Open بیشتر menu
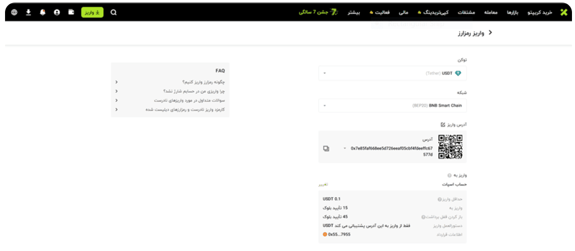Image resolution: width=575 pixels, height=251 pixels. (354, 13)
